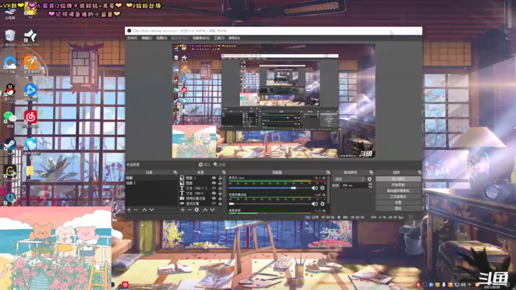Viewport: 516px width, 290px height.
Task: Open settings gear of first mixer channel
Action: click(x=322, y=188)
